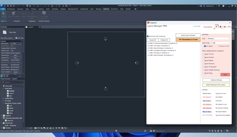Click the Export Layers Schedule button

coord(188,35)
